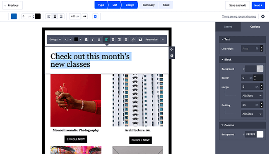This screenshot has height=154, width=269.
Task: Click the Block background transparent swatch
Action: pyautogui.click(x=260, y=69)
